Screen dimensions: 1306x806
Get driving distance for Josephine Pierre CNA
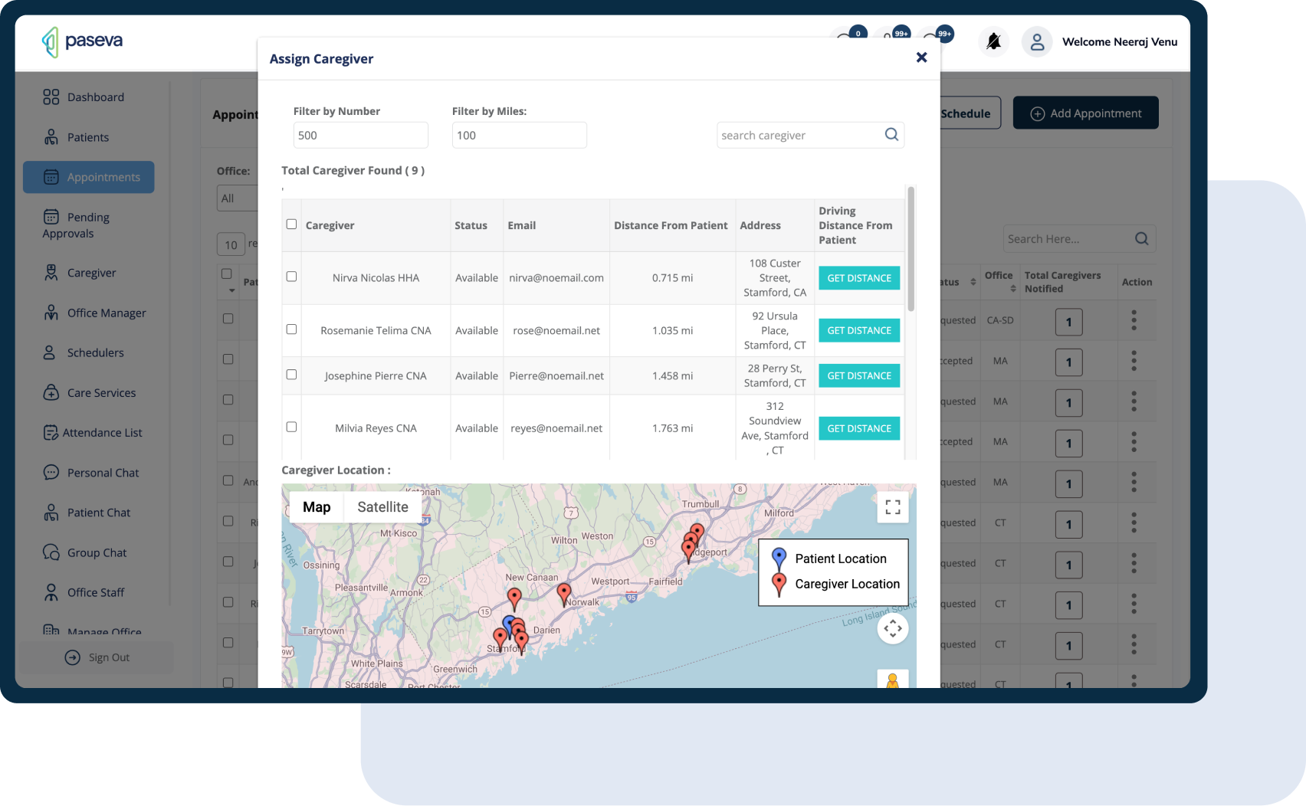pyautogui.click(x=859, y=375)
